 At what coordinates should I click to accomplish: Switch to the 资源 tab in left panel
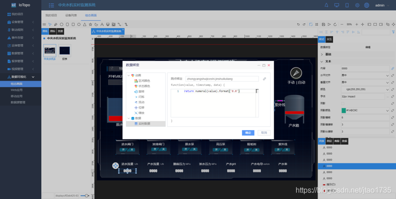coord(60,31)
